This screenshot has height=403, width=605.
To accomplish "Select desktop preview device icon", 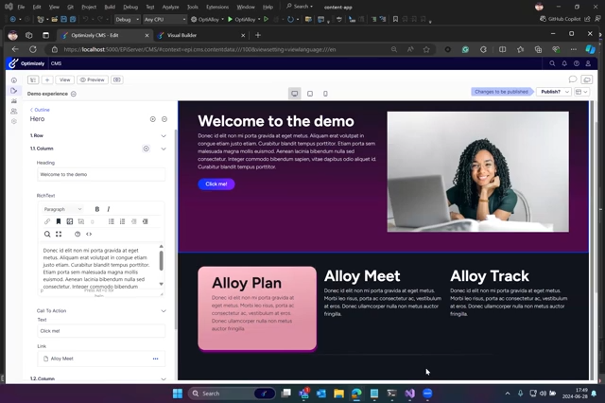I will 294,94.
